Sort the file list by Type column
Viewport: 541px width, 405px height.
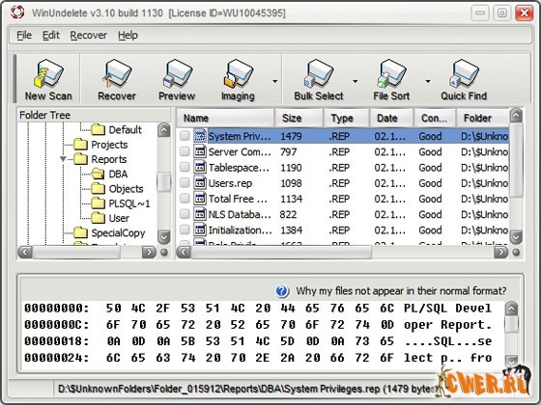[347, 118]
